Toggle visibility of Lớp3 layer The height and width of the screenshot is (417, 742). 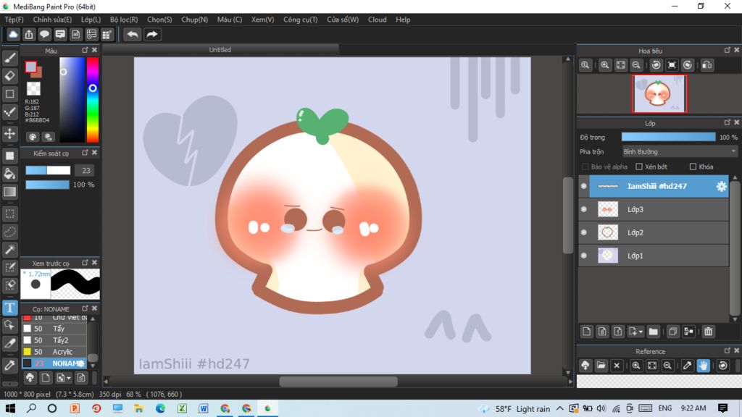[x=584, y=209]
